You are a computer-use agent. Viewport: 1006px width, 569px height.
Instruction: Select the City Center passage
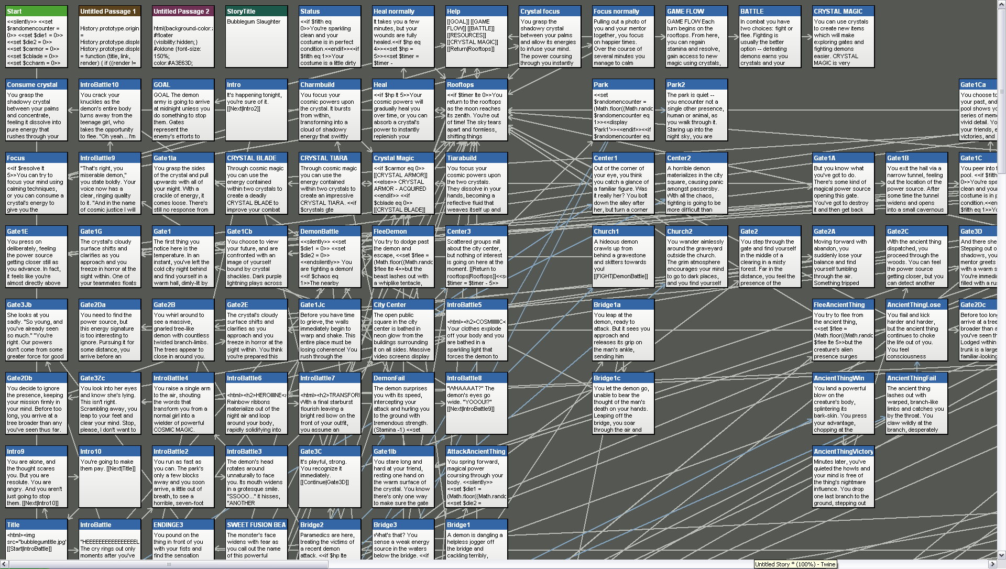[403, 330]
